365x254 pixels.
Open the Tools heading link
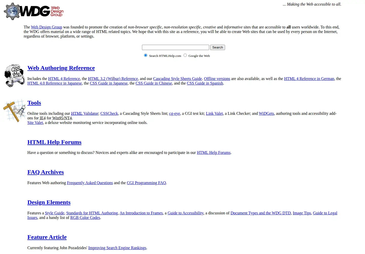pyautogui.click(x=34, y=103)
